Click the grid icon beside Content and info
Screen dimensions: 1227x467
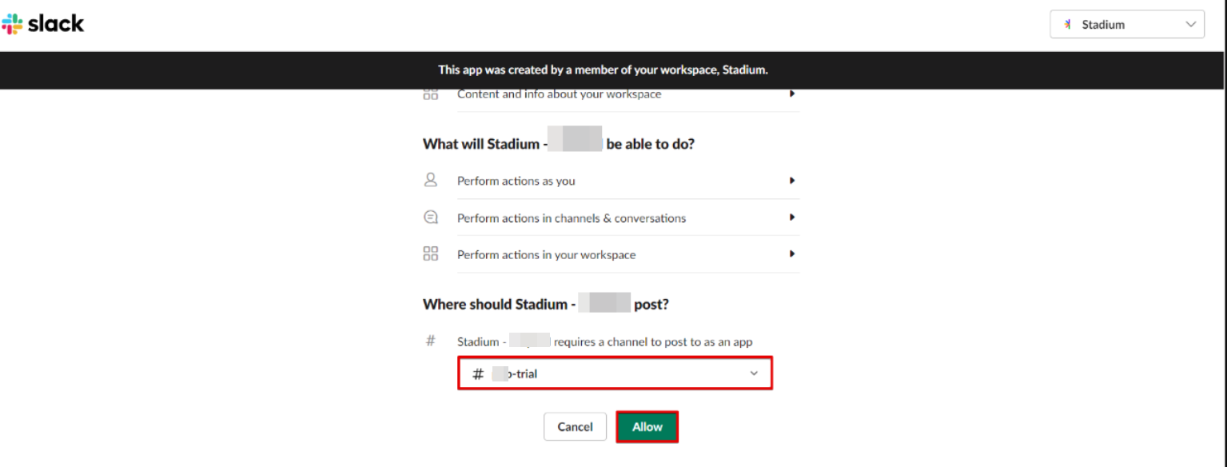click(431, 94)
